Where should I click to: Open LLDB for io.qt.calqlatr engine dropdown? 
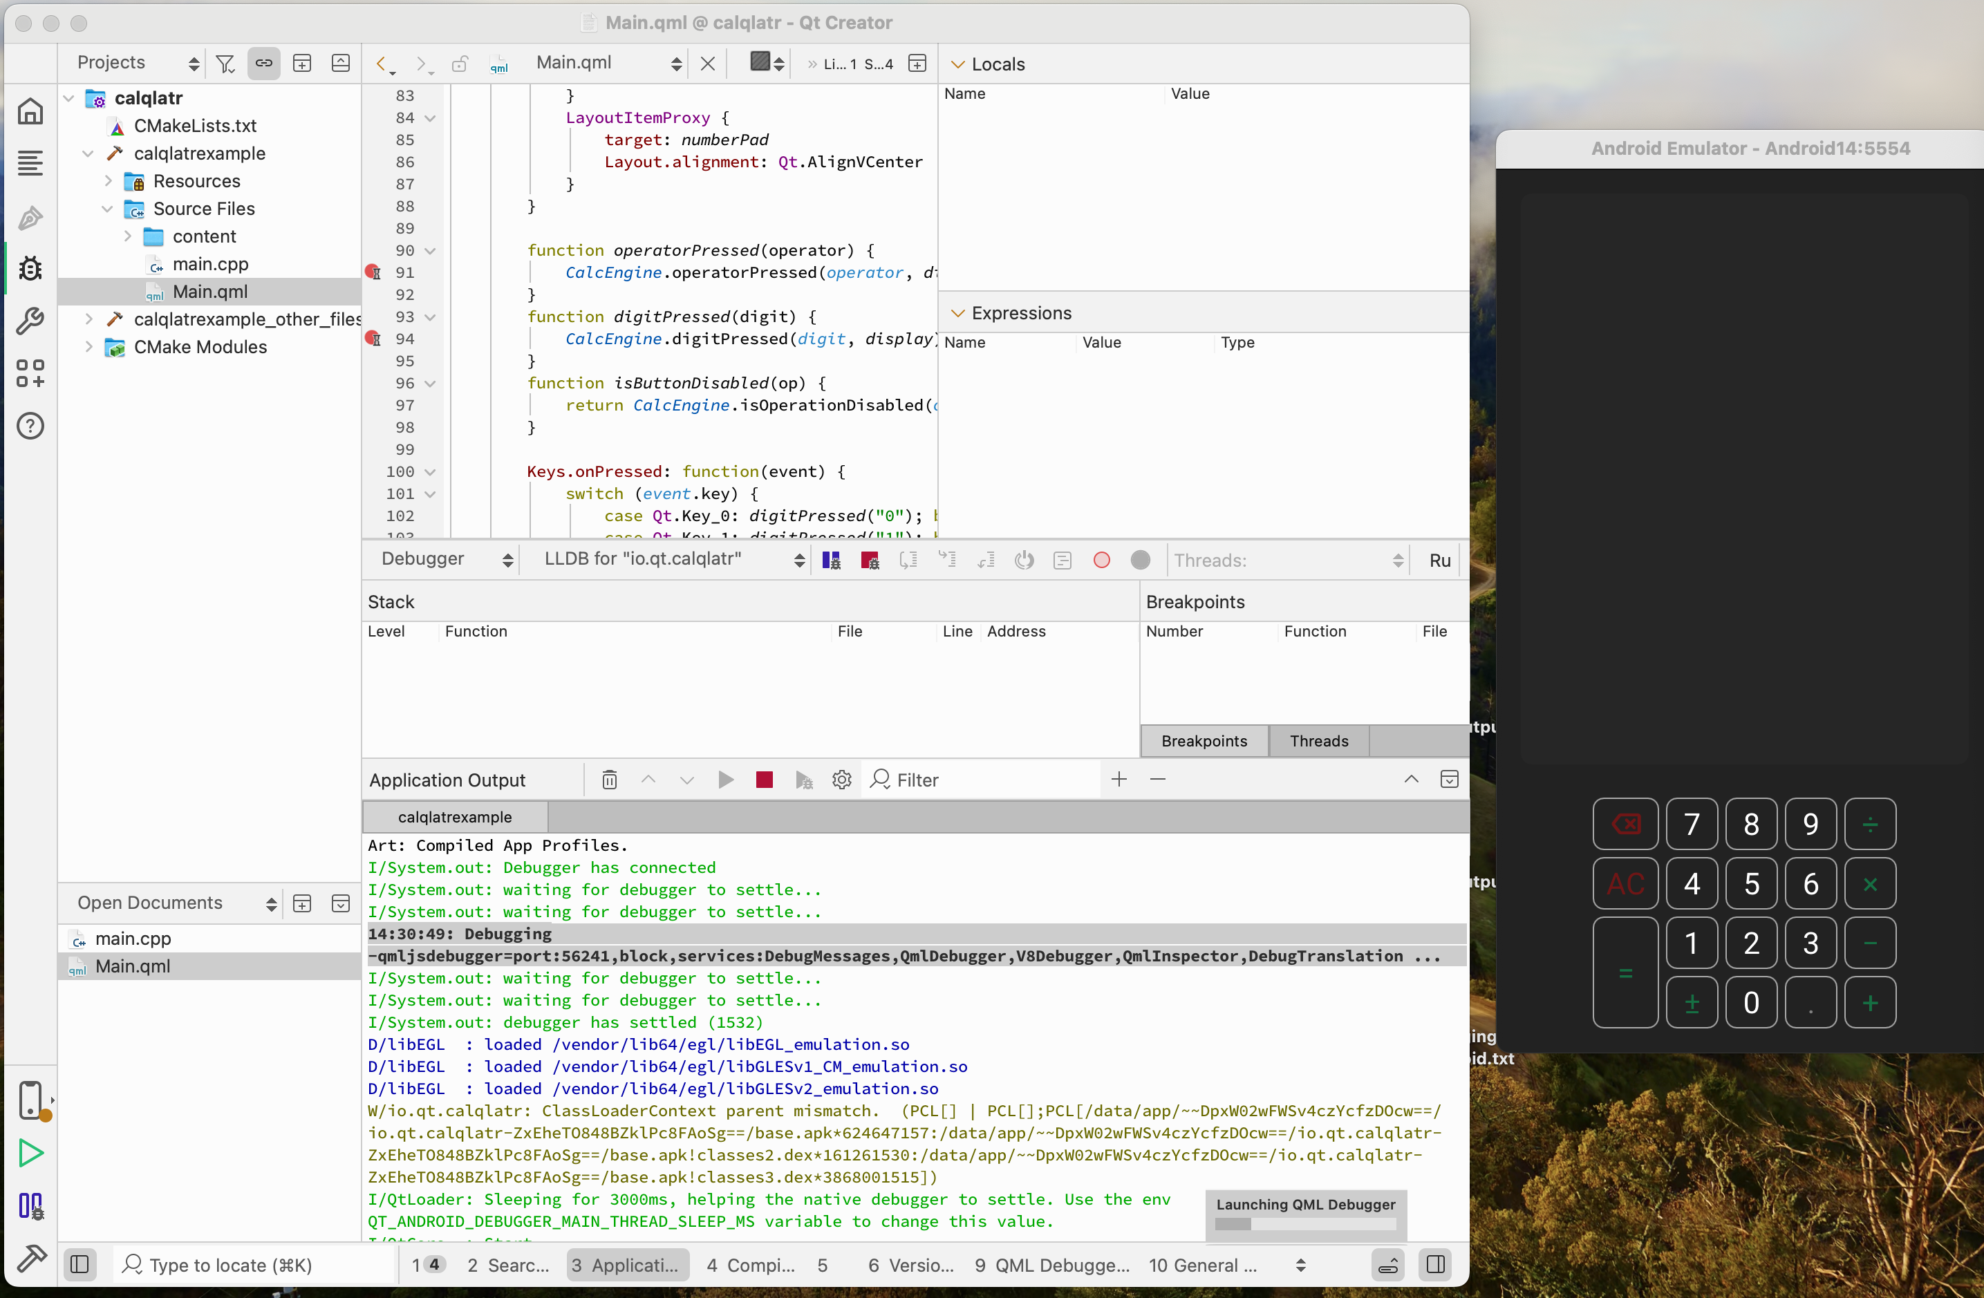675,559
